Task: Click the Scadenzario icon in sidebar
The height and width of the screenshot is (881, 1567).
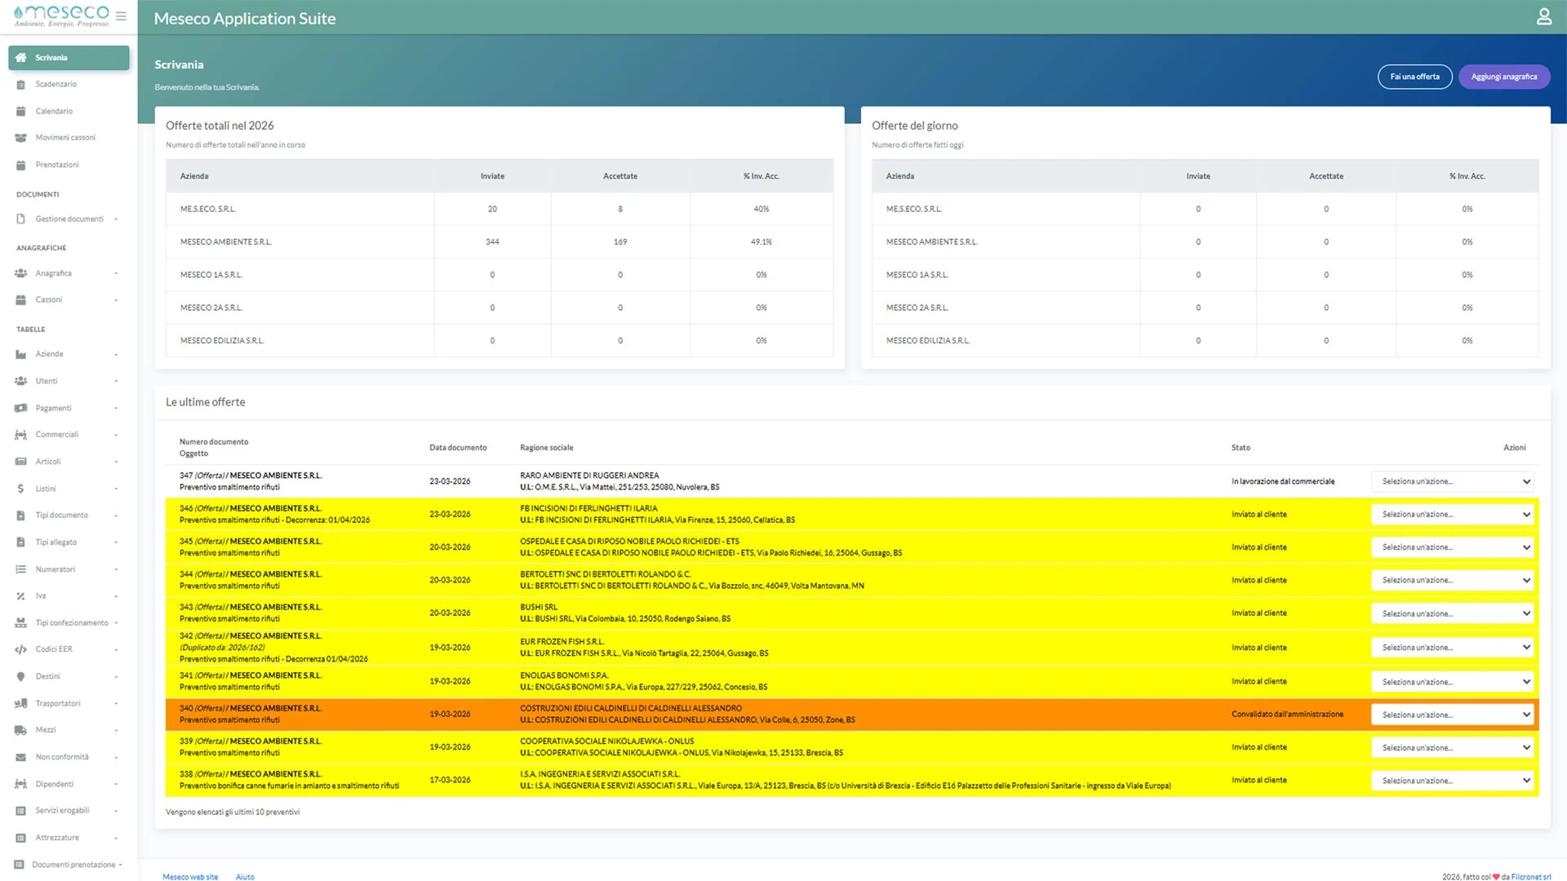Action: tap(21, 85)
